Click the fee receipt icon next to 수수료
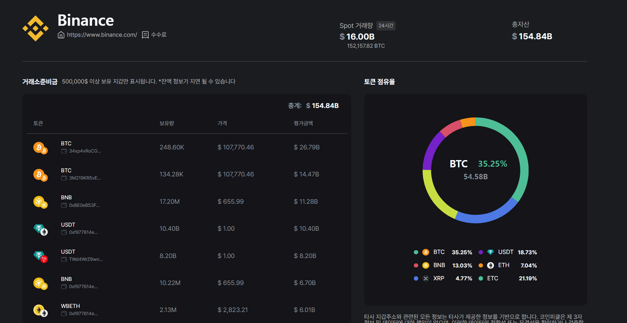 (x=145, y=35)
